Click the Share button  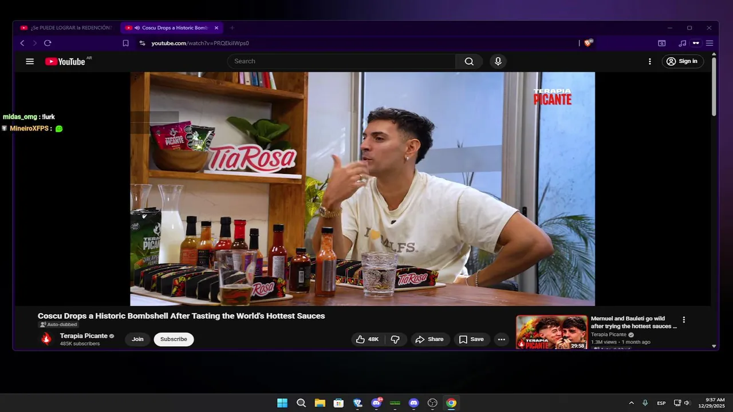click(430, 339)
